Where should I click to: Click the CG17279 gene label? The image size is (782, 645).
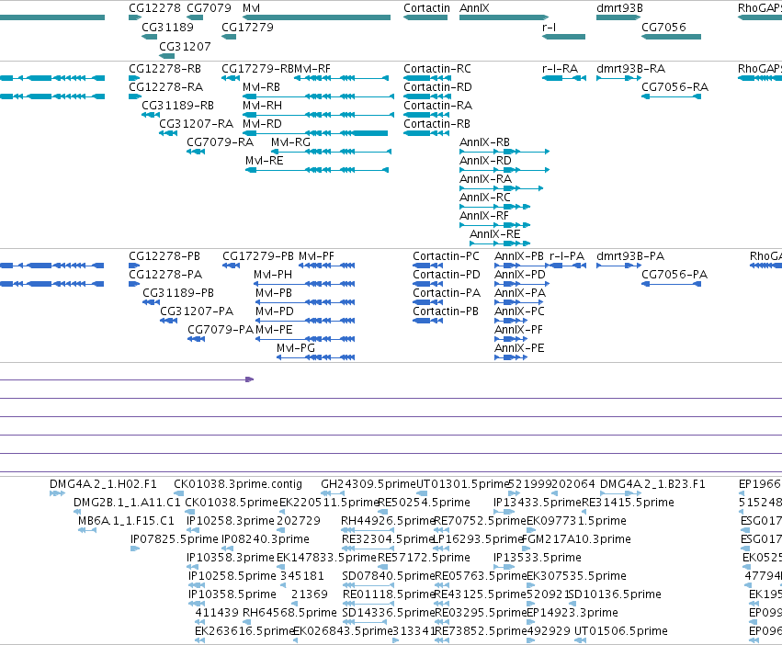pos(247,27)
